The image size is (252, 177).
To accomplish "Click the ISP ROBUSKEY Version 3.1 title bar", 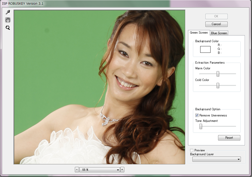I will [125, 4].
